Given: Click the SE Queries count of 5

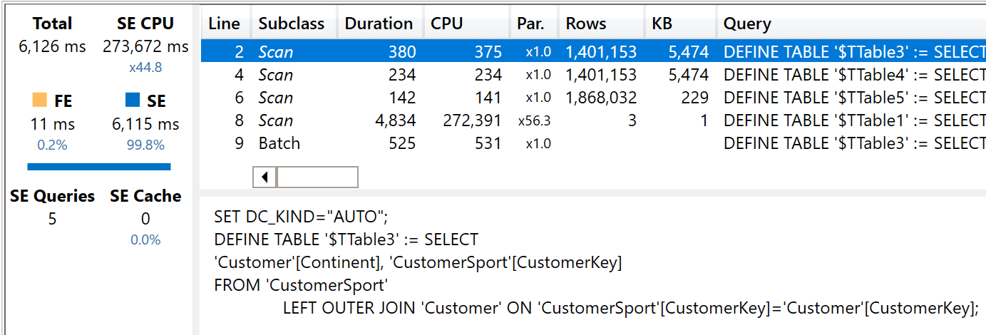Looking at the screenshot, I should [x=52, y=219].
